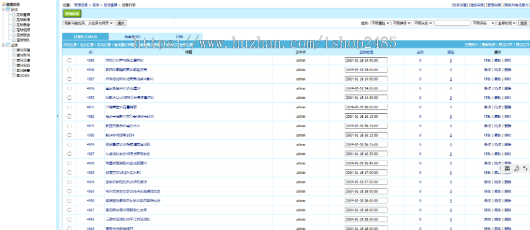Sort by the 发布时间 column header

point(366,52)
